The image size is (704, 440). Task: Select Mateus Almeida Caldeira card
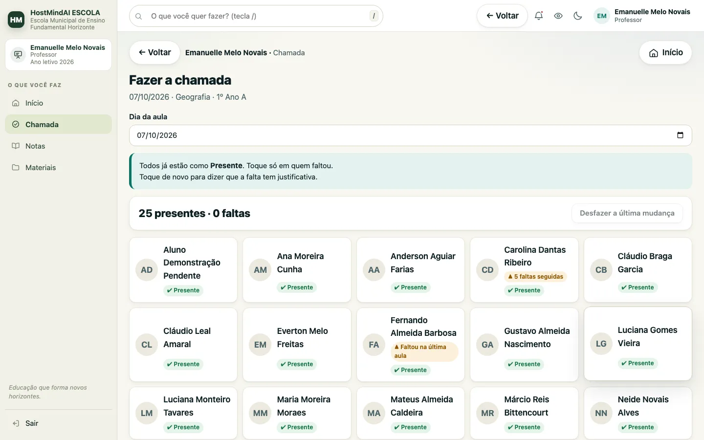411,413
